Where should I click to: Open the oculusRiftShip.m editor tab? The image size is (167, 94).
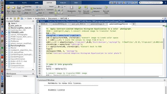pos(59,24)
